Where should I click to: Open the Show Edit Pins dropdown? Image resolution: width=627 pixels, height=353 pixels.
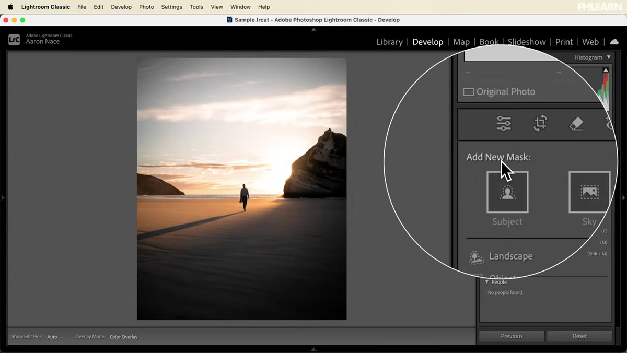(55, 337)
